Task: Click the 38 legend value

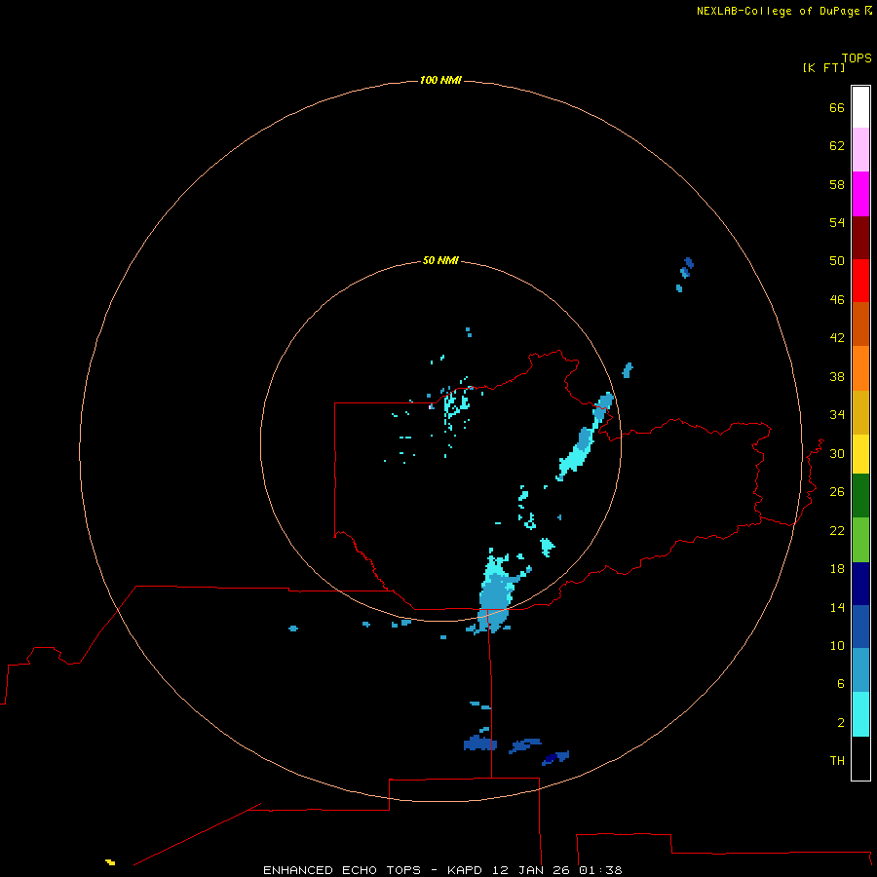Action: coord(837,377)
